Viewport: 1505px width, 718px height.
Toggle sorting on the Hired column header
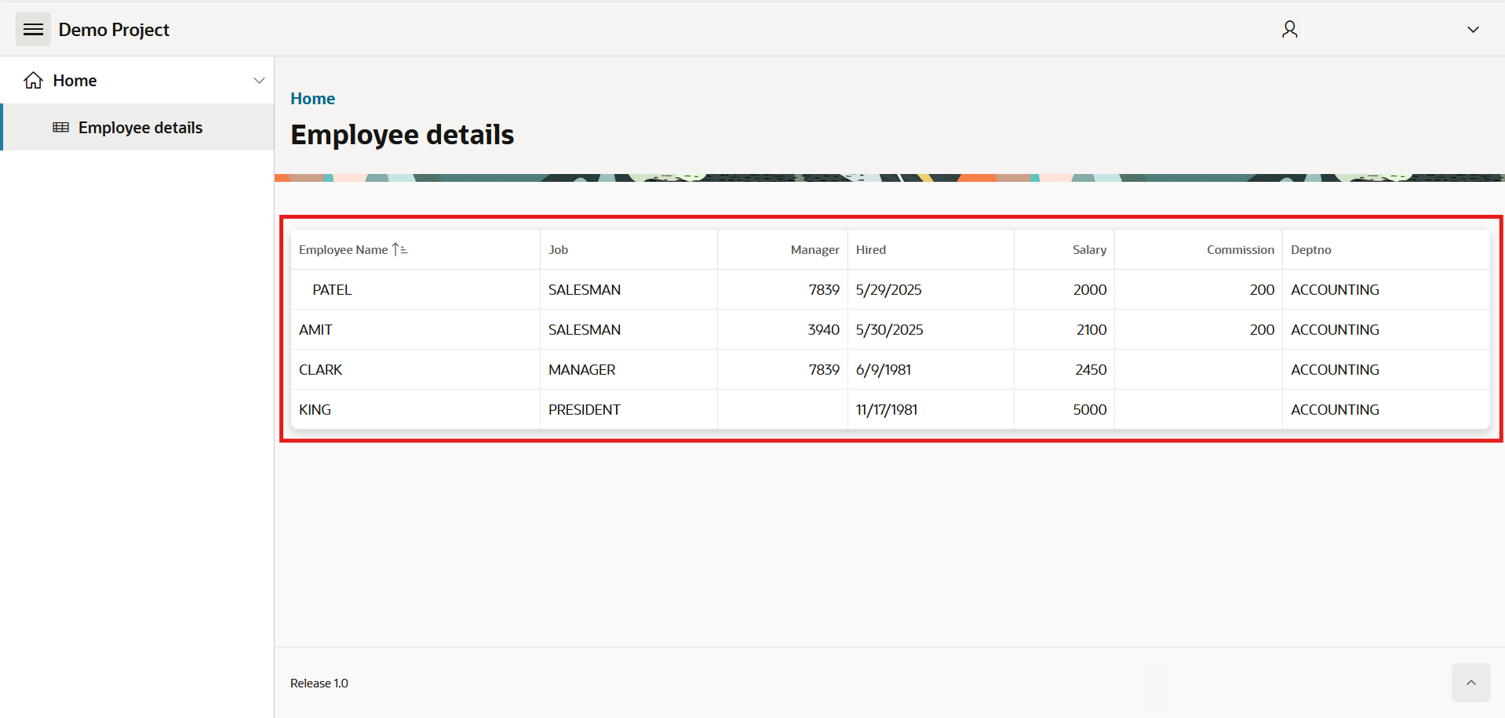(871, 248)
